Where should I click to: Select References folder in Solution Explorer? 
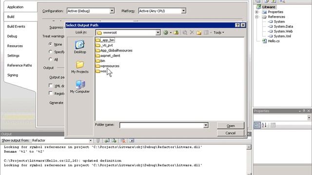(x=276, y=17)
